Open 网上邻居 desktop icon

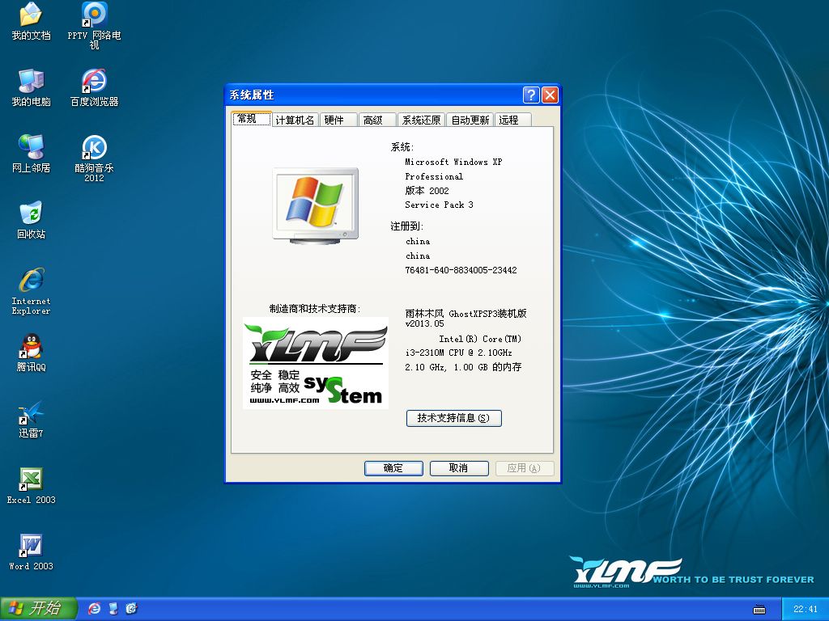coord(31,154)
